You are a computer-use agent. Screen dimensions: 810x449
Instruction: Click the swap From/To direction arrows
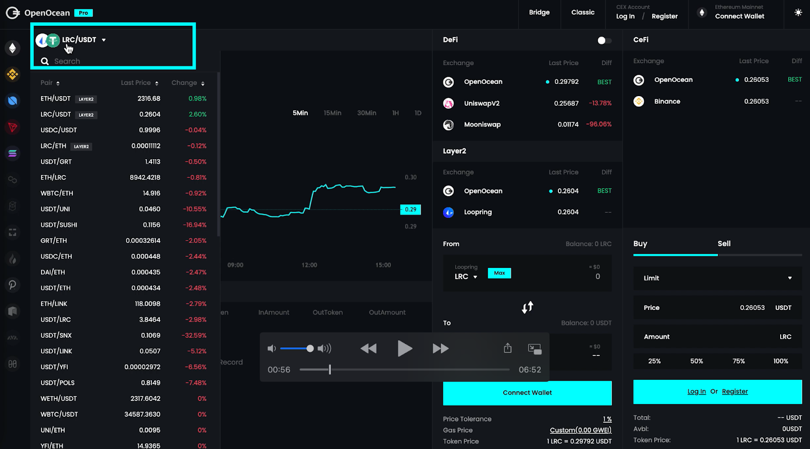(x=528, y=307)
